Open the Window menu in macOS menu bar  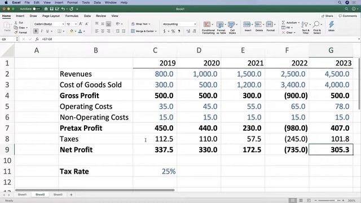pyautogui.click(x=111, y=2)
